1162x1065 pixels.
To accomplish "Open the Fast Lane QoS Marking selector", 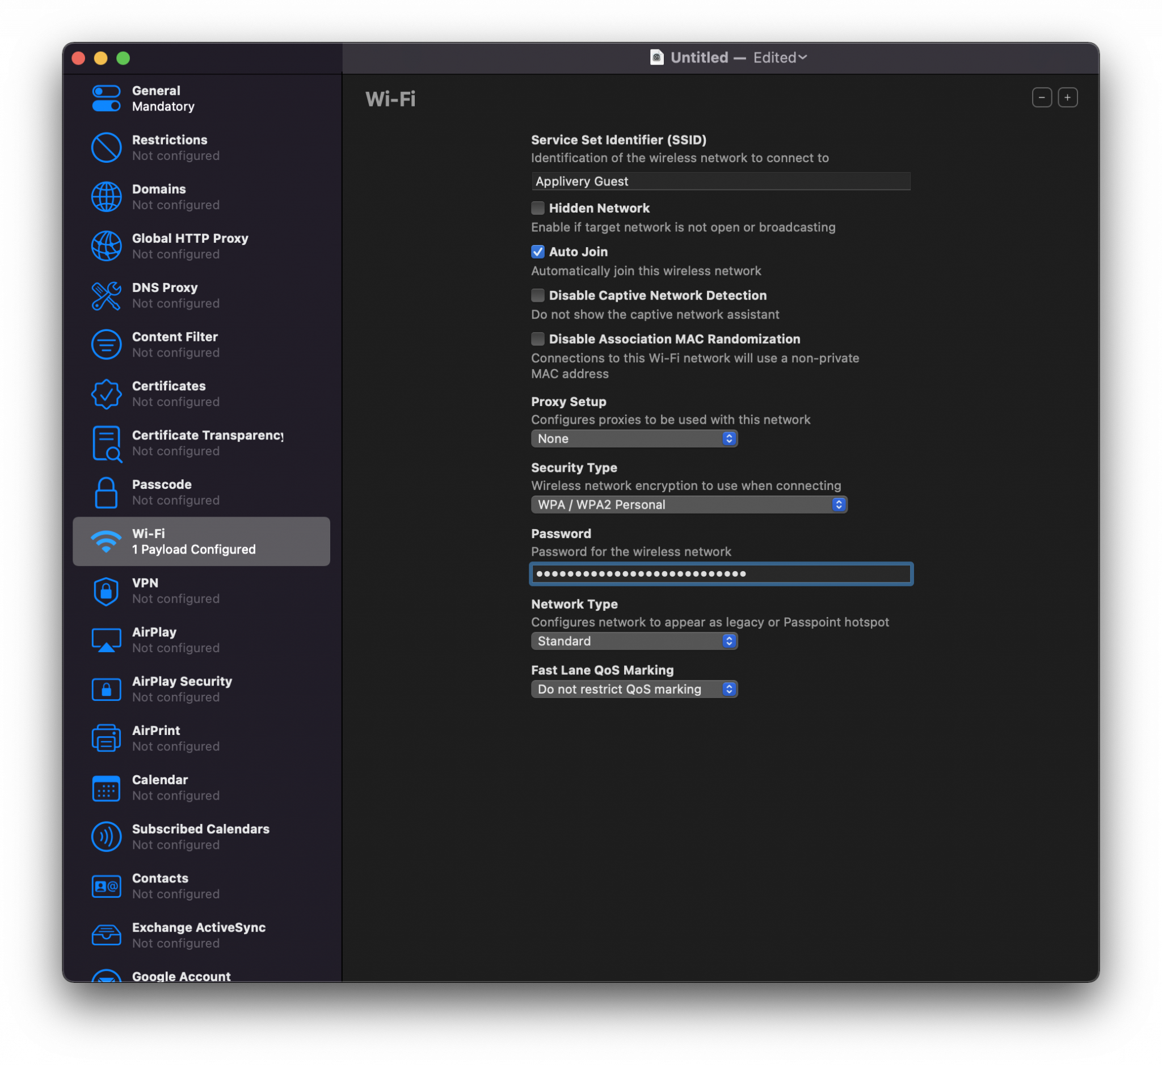I will coord(633,688).
